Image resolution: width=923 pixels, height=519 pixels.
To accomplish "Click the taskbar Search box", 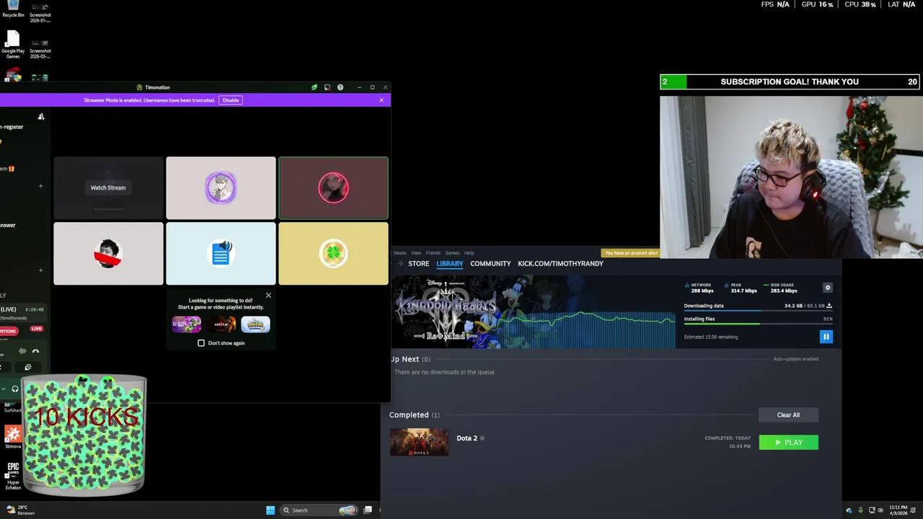I will tap(320, 510).
